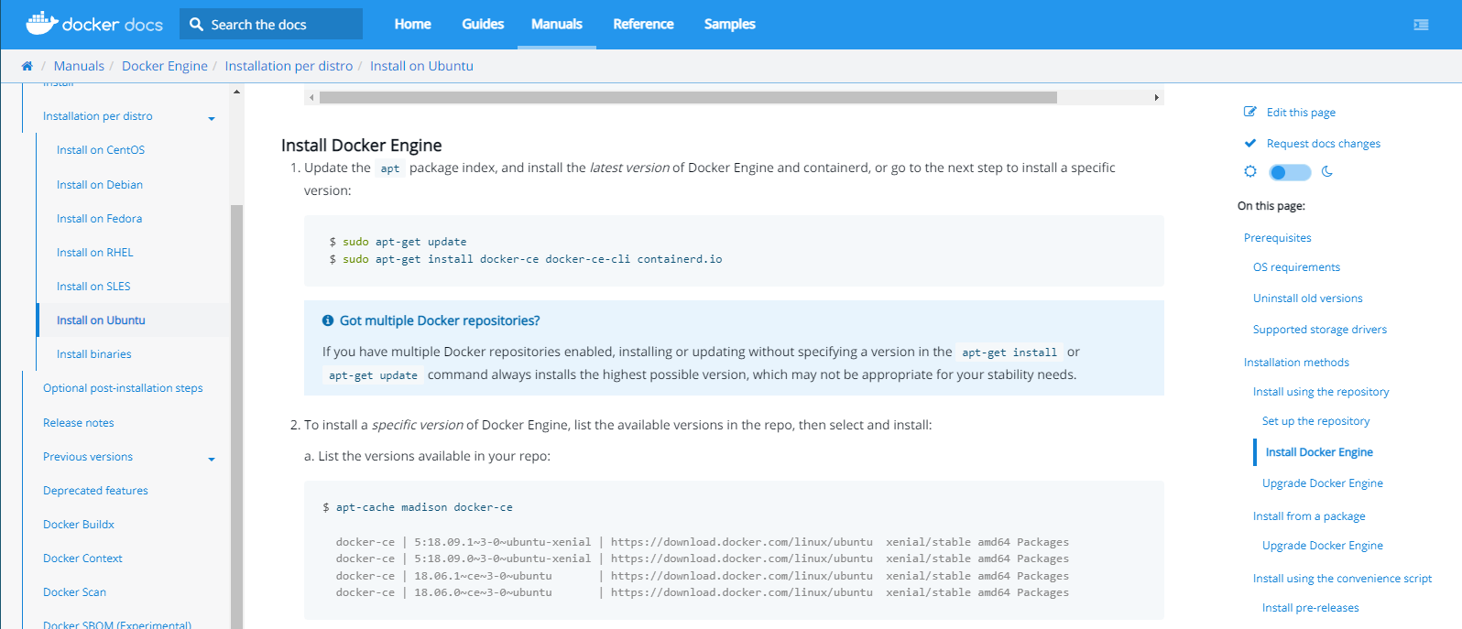Go to Manuals breadcrumb link
Viewport: 1462px width, 629px height.
[79, 66]
